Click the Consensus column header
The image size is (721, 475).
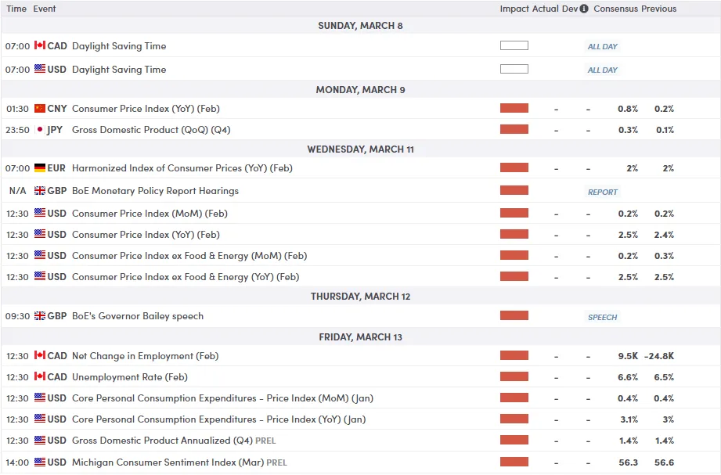pos(615,9)
